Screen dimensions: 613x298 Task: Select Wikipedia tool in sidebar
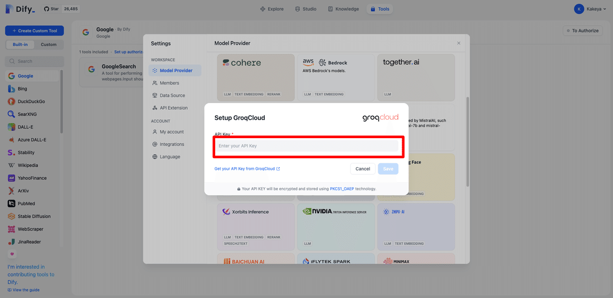point(32,165)
